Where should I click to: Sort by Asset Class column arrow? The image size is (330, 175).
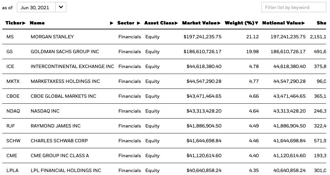176,23
